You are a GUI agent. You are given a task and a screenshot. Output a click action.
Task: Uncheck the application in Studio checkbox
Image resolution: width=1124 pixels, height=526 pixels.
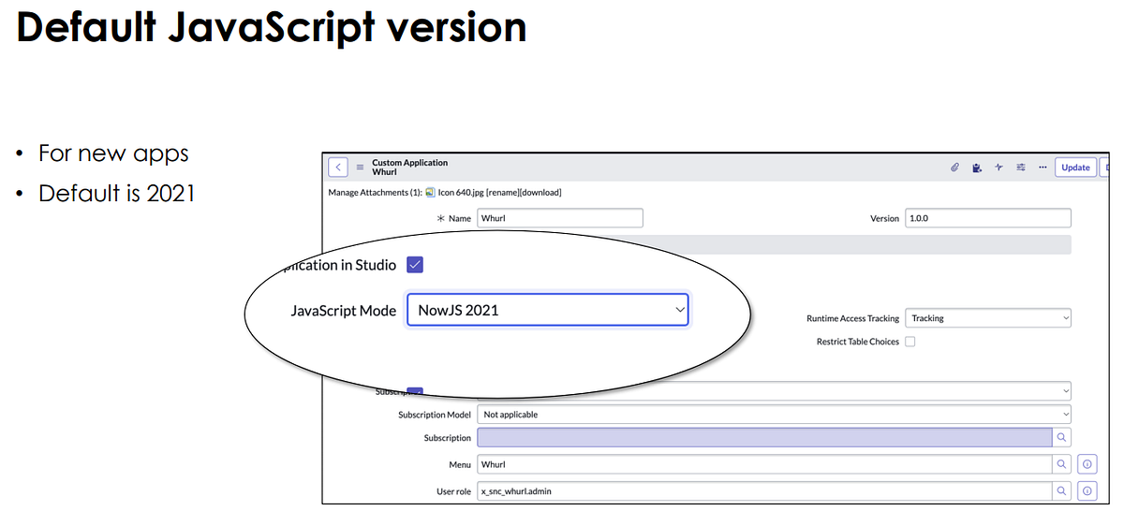pyautogui.click(x=416, y=265)
